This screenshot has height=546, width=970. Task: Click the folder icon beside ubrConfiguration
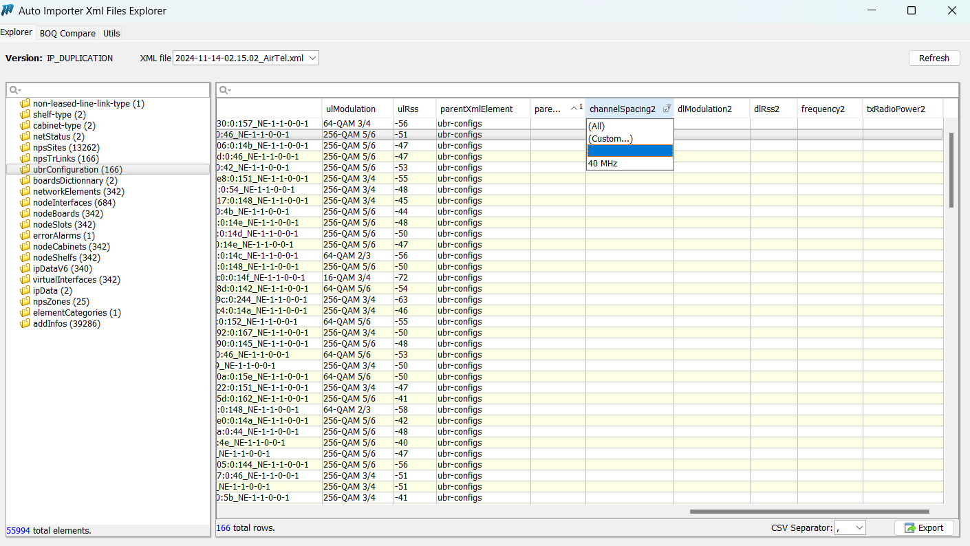(25, 169)
